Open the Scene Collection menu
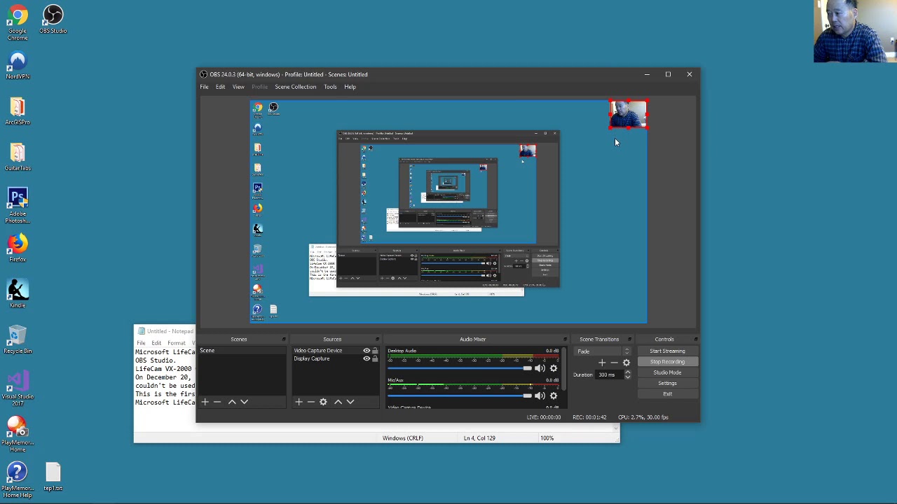 295,87
